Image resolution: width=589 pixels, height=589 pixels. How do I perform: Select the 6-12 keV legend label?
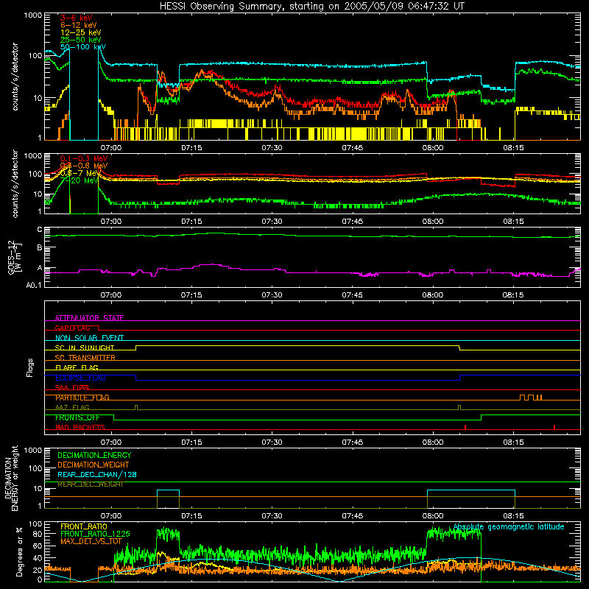click(79, 25)
